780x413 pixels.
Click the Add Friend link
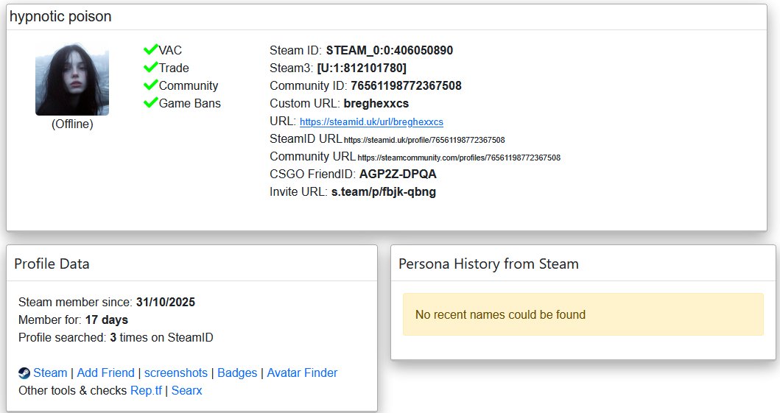pos(105,373)
